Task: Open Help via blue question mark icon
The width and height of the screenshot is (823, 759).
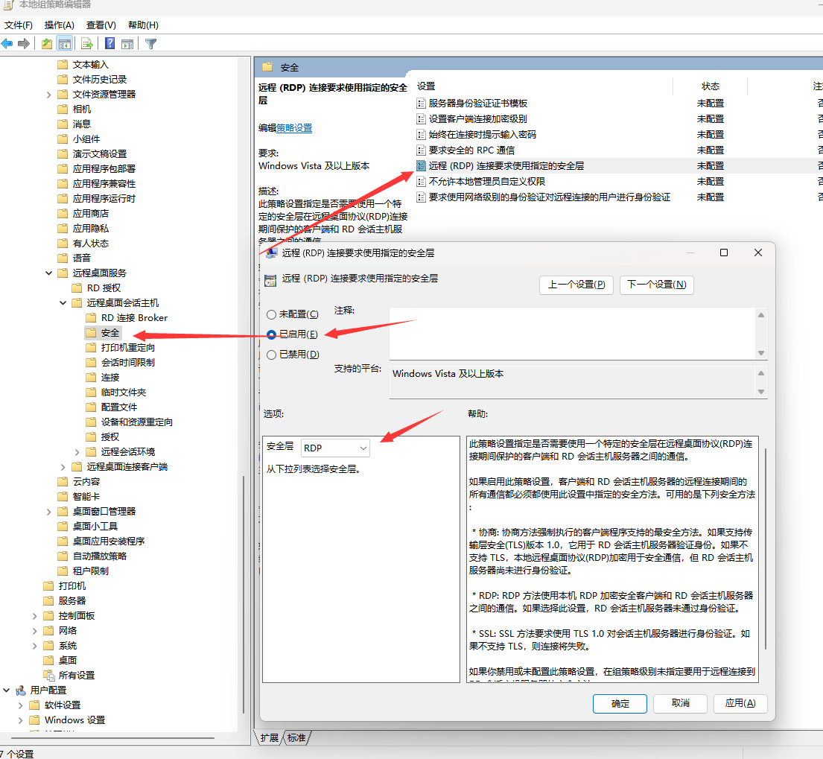Action: click(109, 44)
